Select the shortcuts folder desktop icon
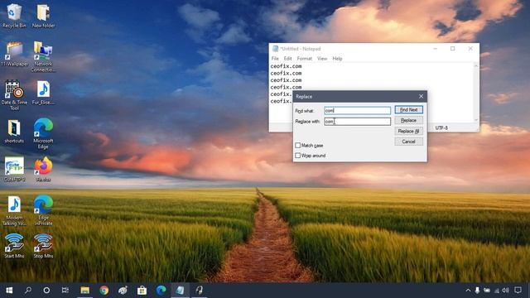530x298 pixels. pos(14,131)
